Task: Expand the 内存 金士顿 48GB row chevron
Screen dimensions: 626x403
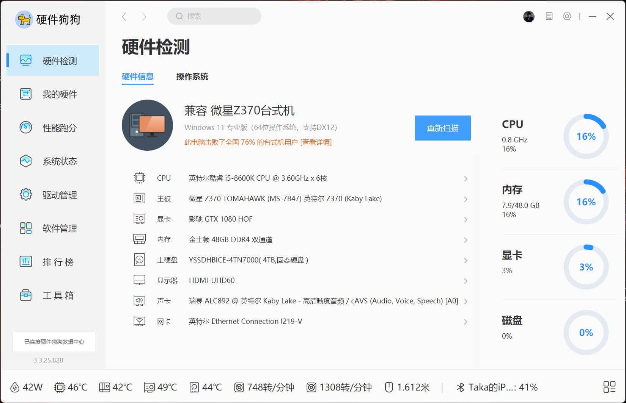Action: pos(466,240)
